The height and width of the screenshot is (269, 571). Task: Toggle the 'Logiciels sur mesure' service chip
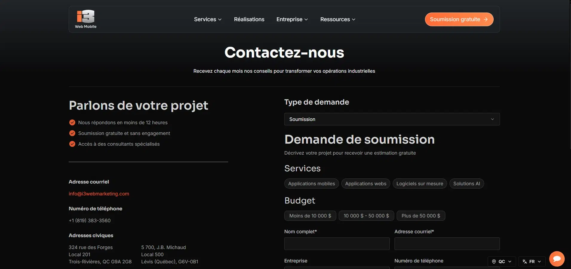coord(420,184)
